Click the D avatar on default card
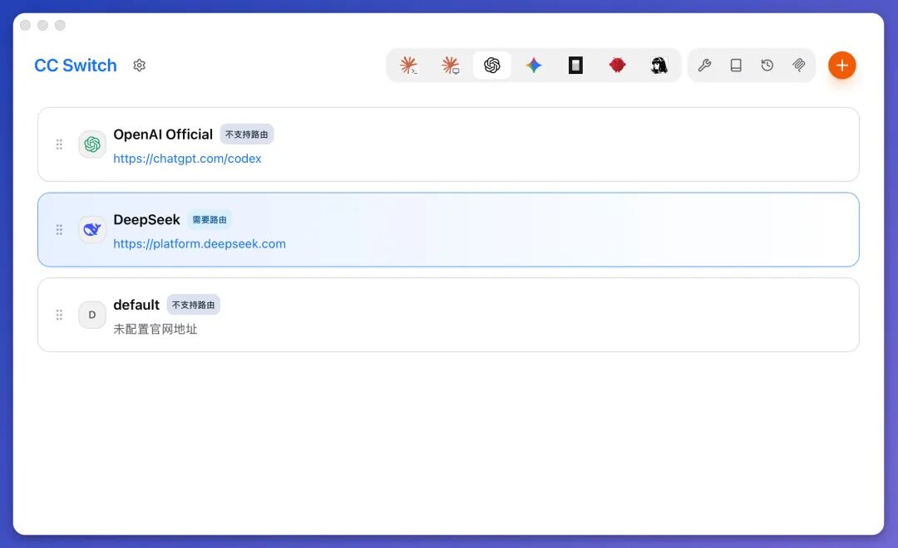This screenshot has height=548, width=898. [x=92, y=315]
